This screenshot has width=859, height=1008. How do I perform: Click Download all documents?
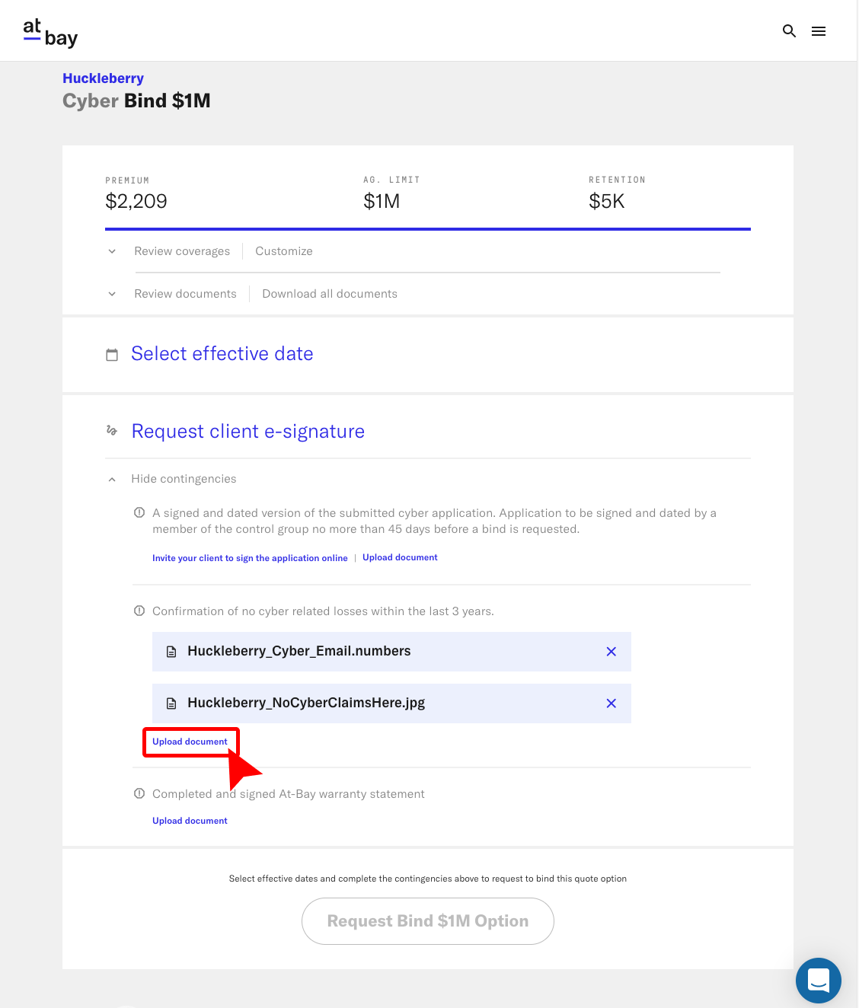(329, 294)
